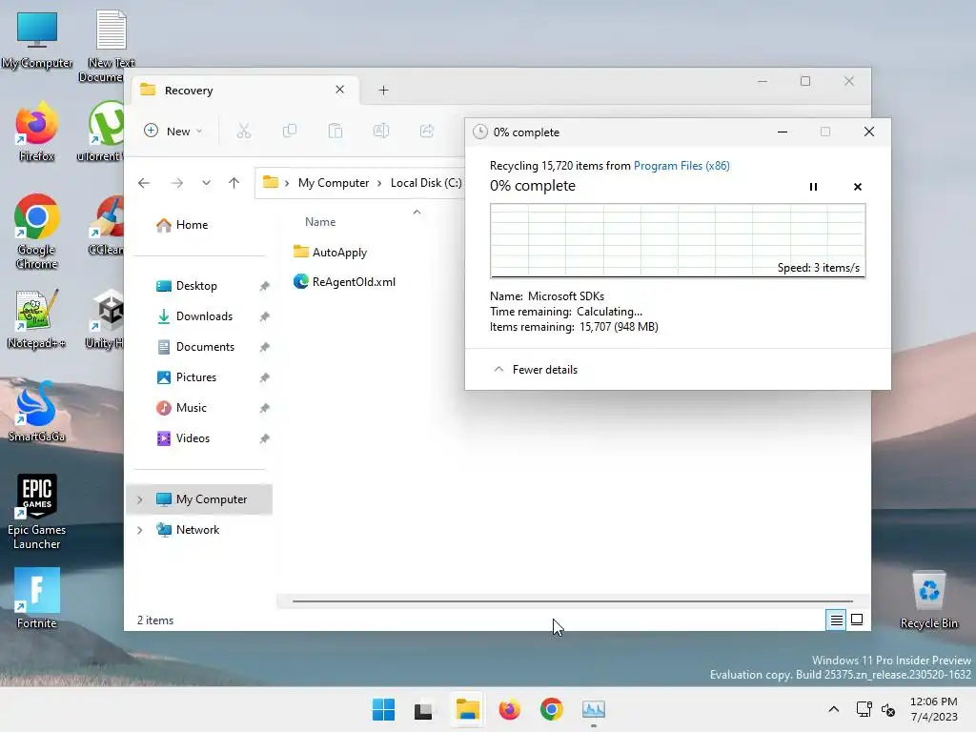Open the New dropdown button

pos(173,131)
